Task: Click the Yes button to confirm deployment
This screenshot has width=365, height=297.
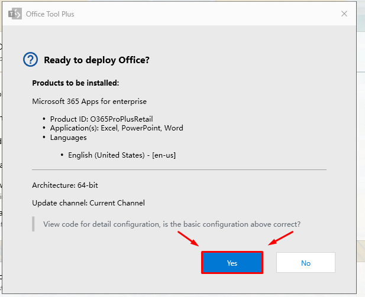Action: point(232,263)
